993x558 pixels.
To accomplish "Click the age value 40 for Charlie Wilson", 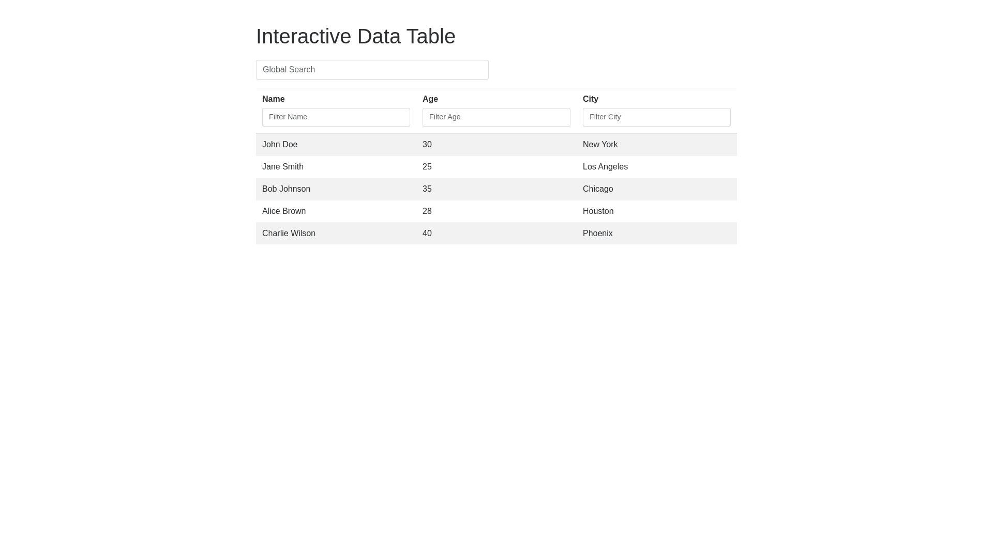I will point(427,233).
